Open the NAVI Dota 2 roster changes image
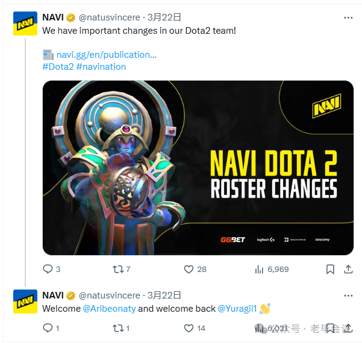This screenshot has width=362, height=343. pos(198,168)
